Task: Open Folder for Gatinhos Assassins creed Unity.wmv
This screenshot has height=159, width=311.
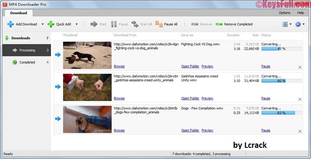Action: (x=190, y=98)
